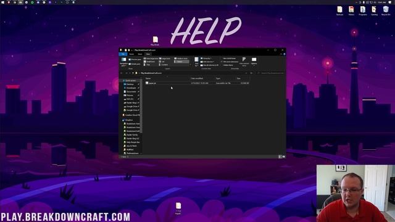Viewport: 395px width, 222px height.
Task: Switch to details view in status bar
Action: coord(280,157)
